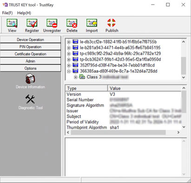Expand the tp-c989c9f2-29a2 tree node
The width and height of the screenshot is (191, 183).
pyautogui.click(x=69, y=54)
